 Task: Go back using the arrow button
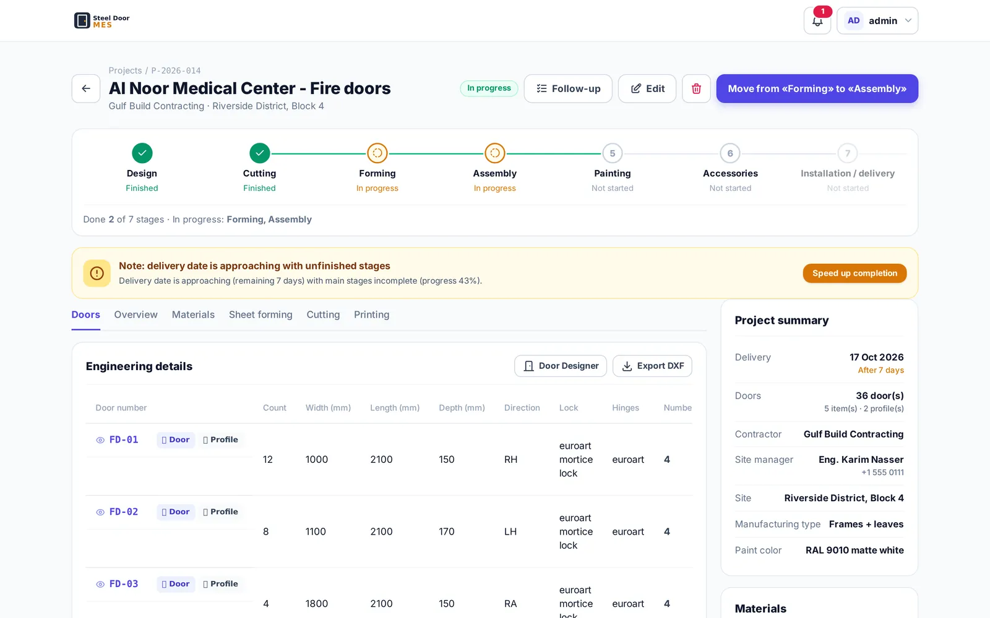(x=86, y=88)
